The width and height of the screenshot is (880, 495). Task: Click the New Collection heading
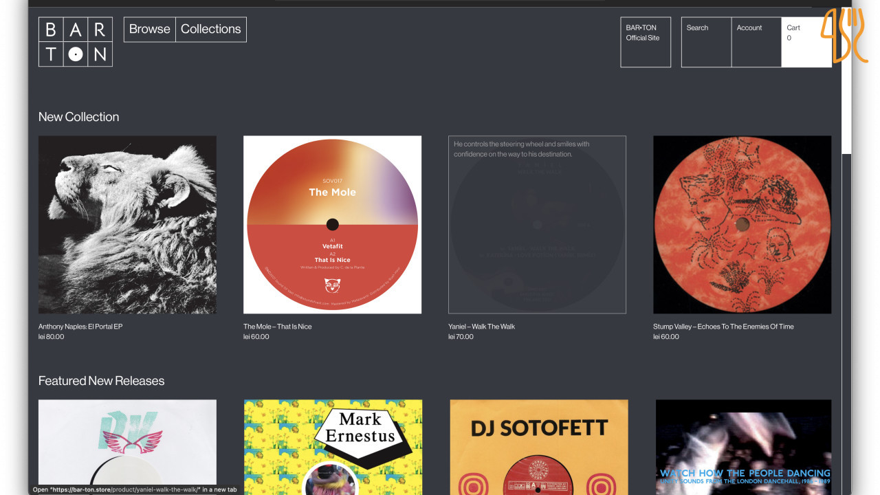pos(79,117)
